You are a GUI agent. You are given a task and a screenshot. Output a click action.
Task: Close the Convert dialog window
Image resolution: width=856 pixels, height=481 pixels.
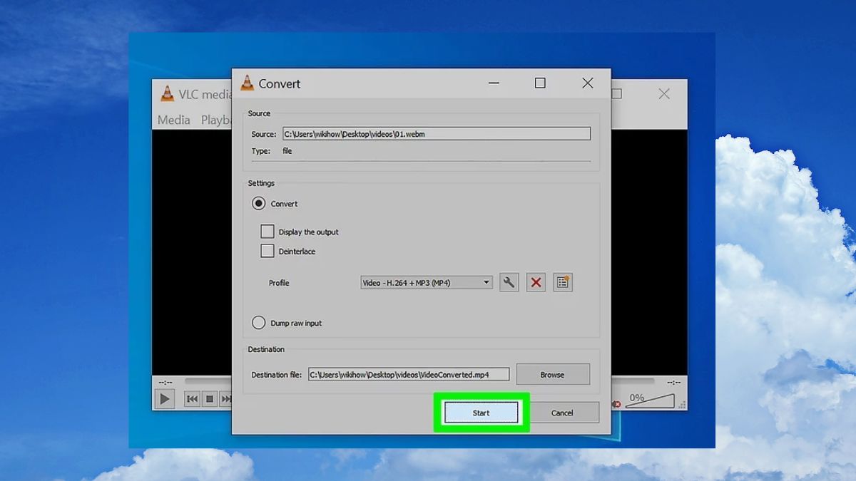(x=588, y=83)
